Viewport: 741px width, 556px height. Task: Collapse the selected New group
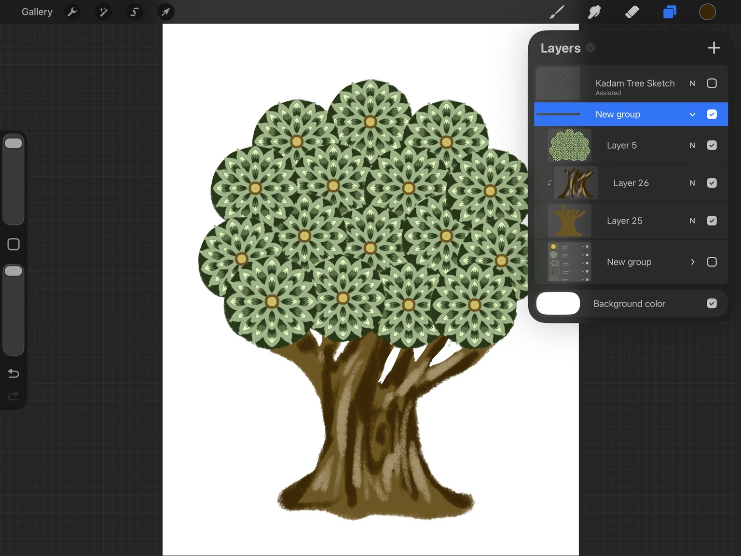point(692,114)
